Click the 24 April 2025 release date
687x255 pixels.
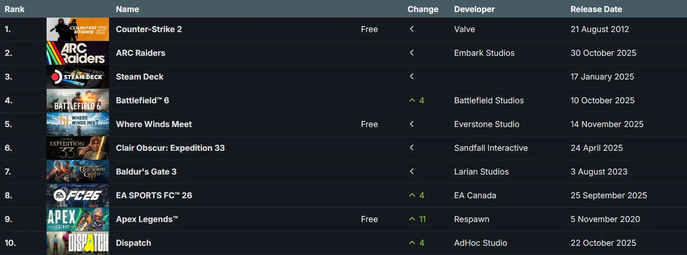[x=597, y=148]
